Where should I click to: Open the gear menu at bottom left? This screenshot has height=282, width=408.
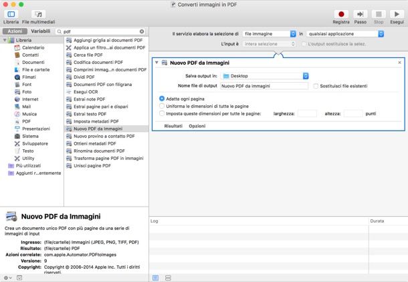click(x=7, y=278)
